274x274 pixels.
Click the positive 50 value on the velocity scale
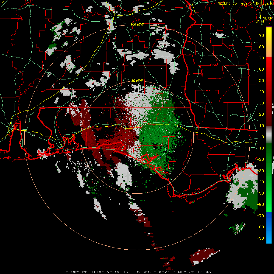pos(262,81)
